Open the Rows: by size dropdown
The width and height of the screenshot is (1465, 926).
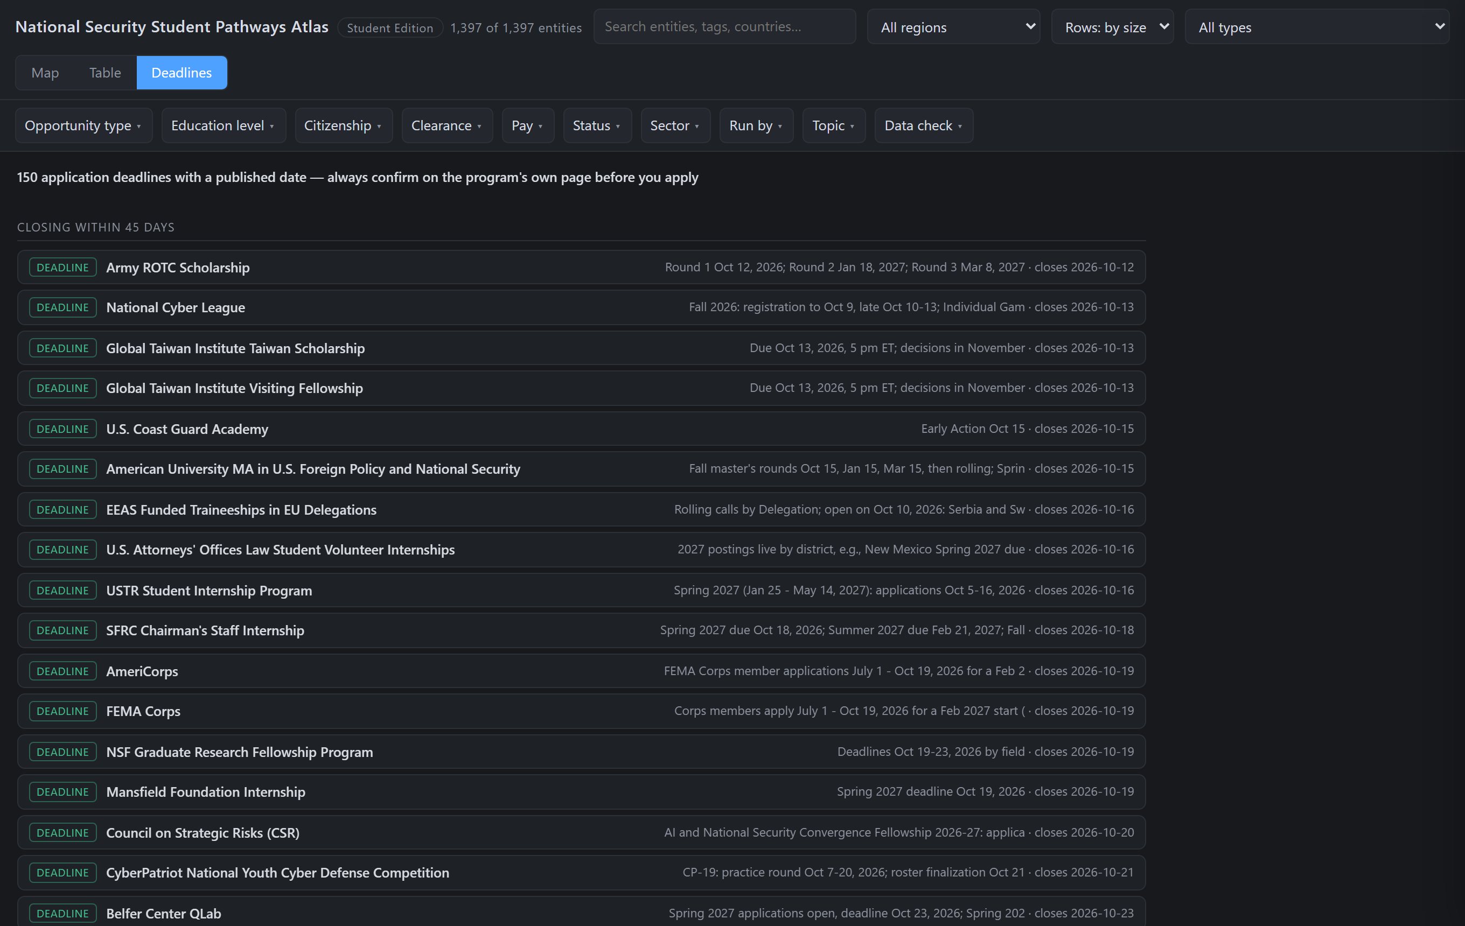[x=1112, y=27]
